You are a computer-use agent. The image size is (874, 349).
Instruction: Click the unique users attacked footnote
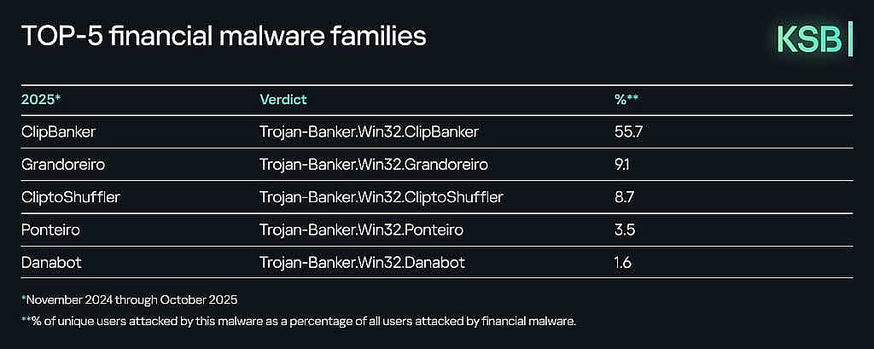298,322
